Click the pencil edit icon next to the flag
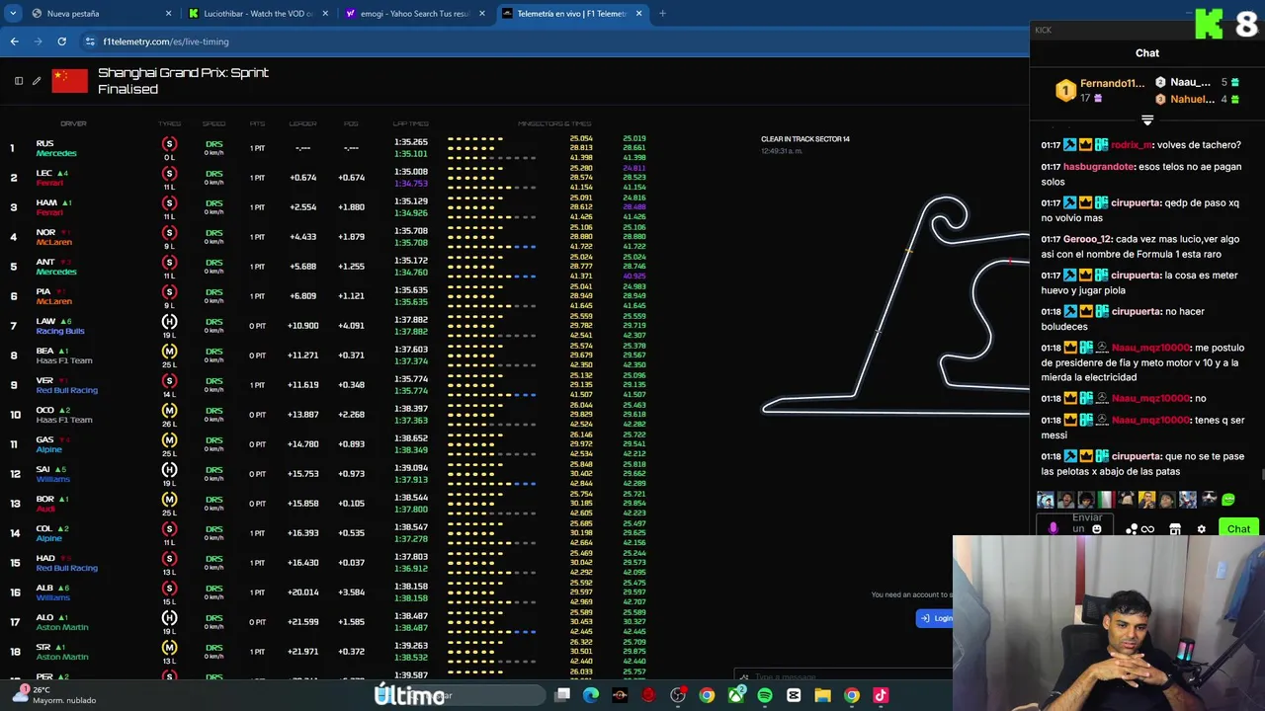This screenshot has height=711, width=1265. coord(37,81)
